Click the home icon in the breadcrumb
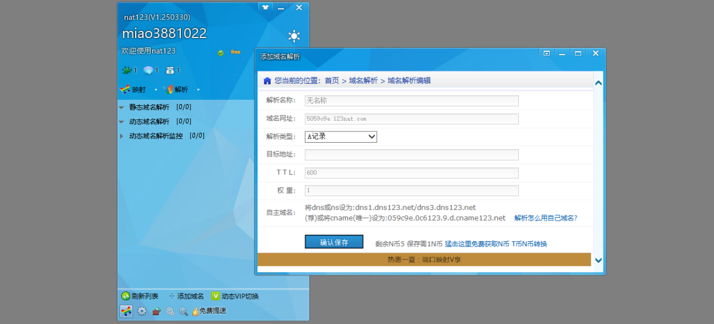Viewport: 714px width, 324px height. coord(267,80)
